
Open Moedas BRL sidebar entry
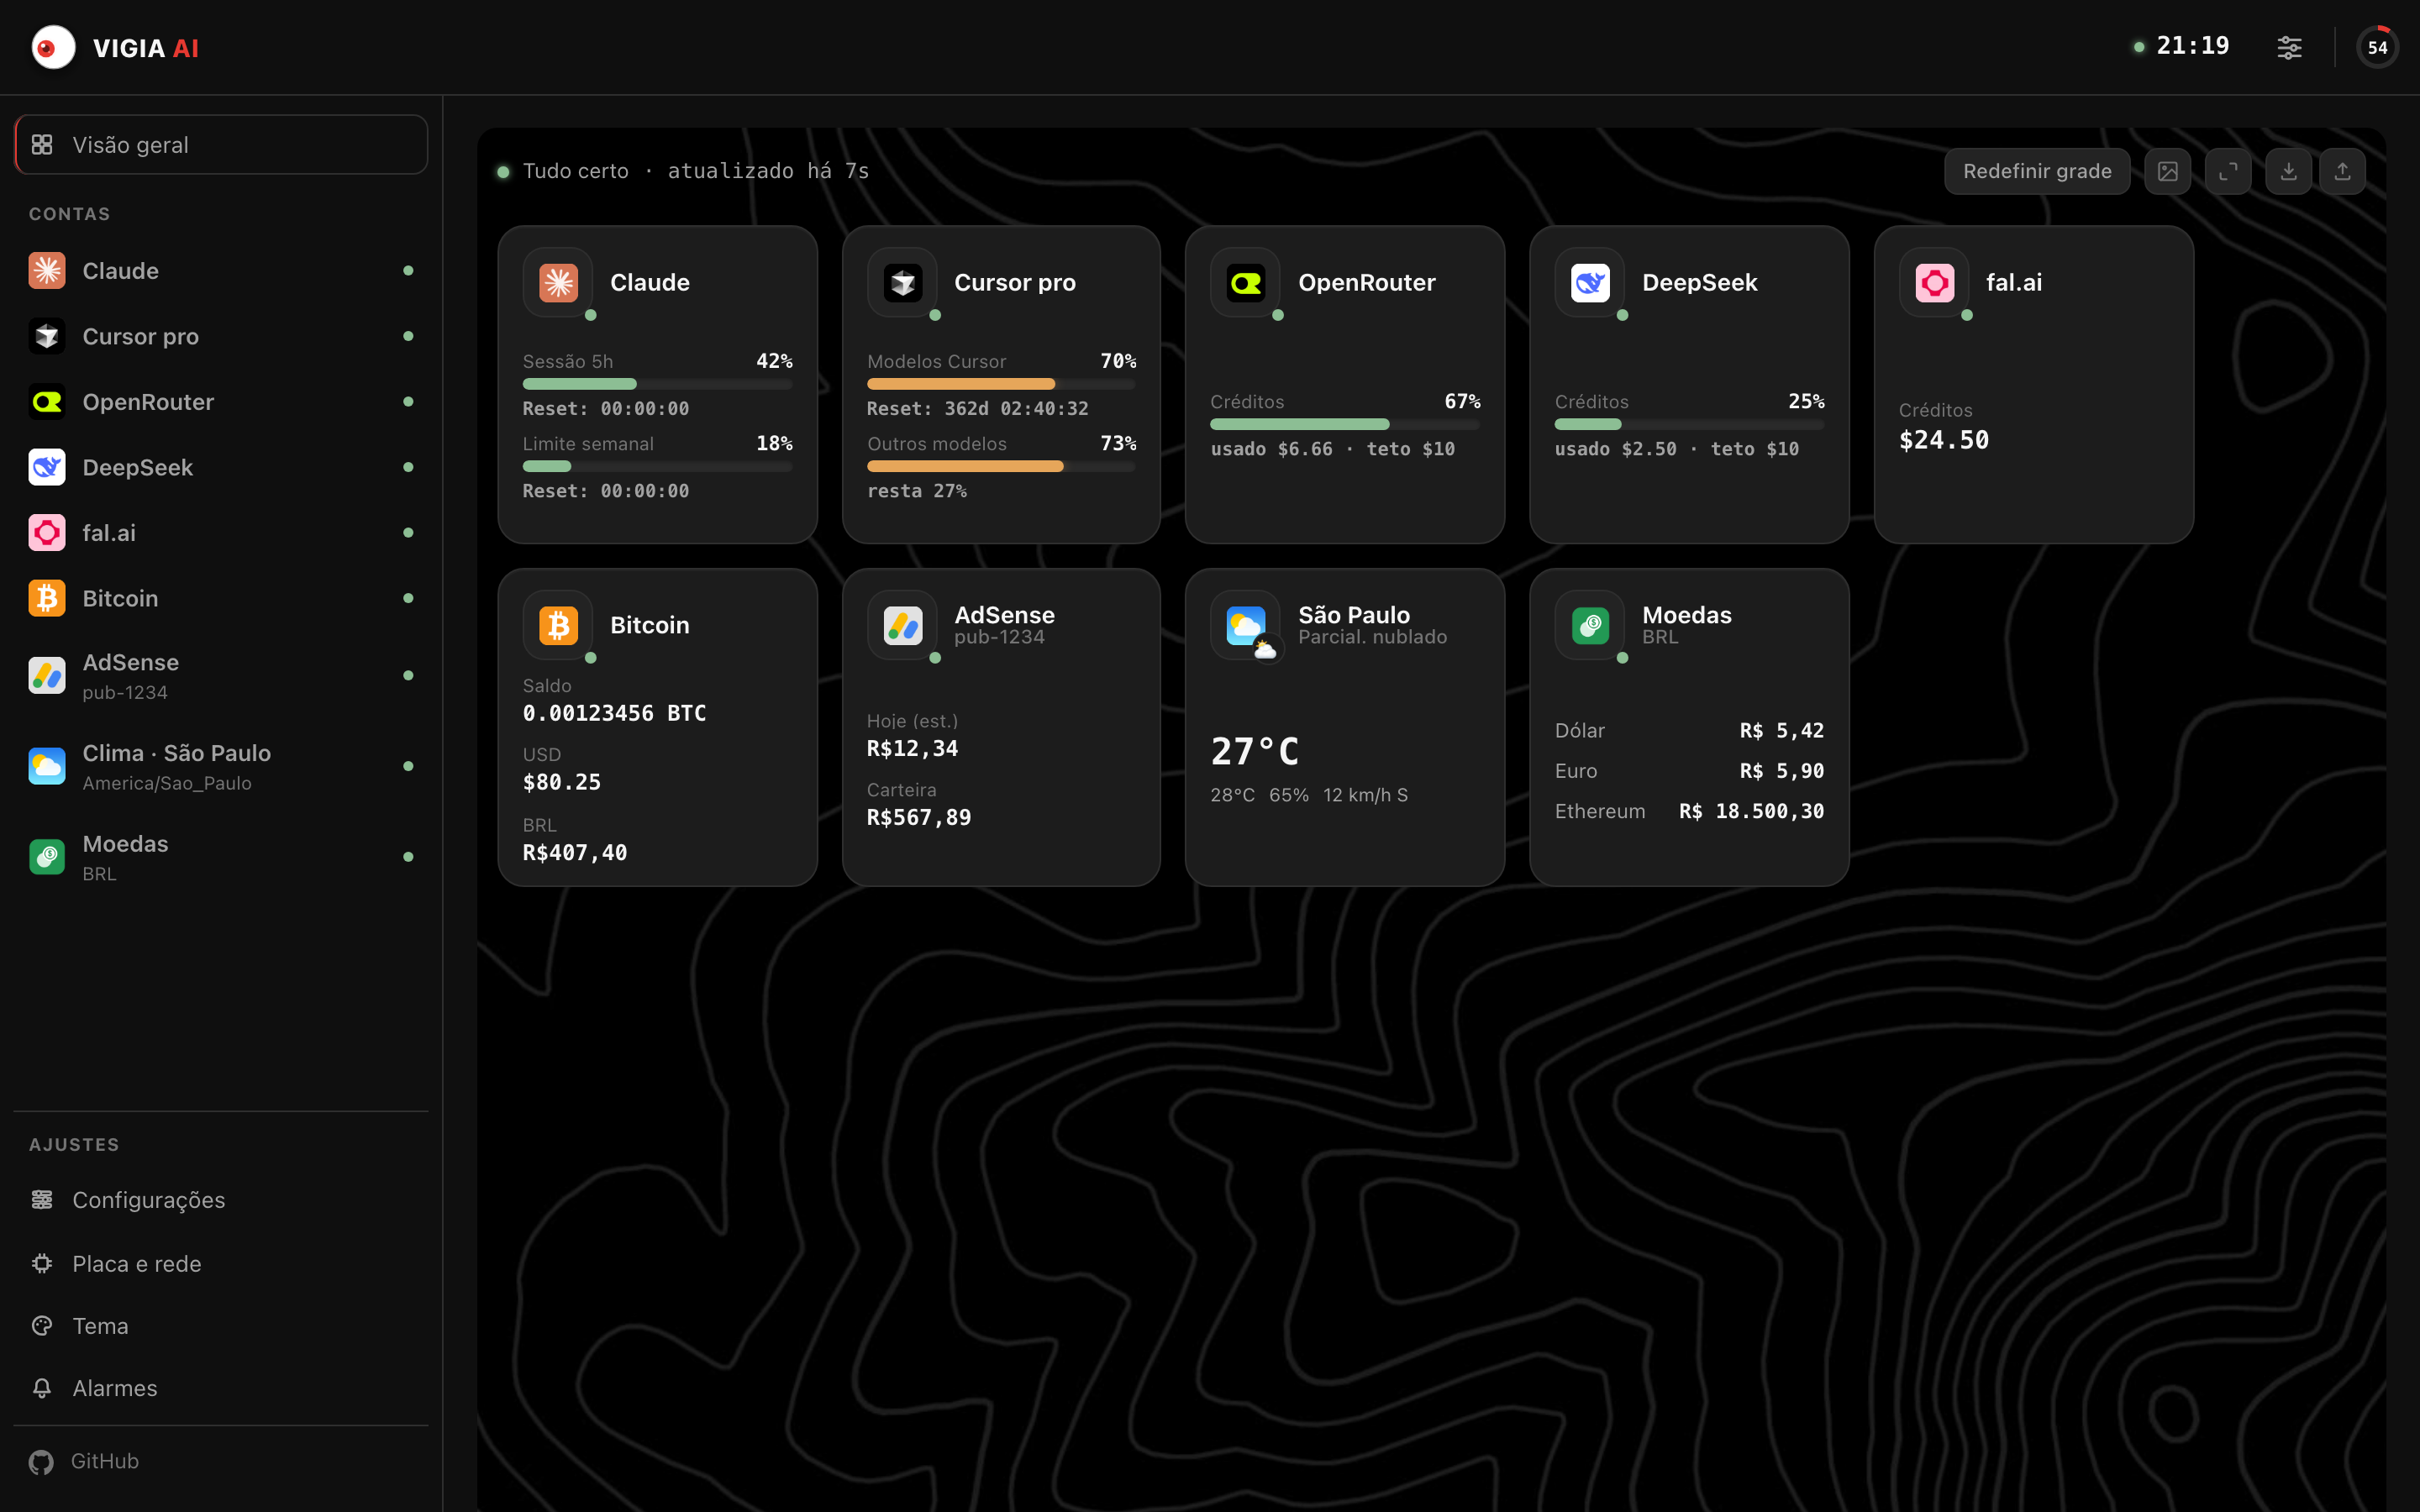(221, 857)
